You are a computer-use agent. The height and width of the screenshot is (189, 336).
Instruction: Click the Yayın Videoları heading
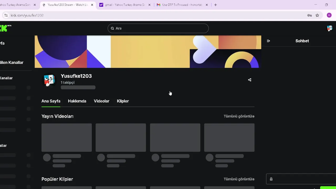tap(57, 116)
